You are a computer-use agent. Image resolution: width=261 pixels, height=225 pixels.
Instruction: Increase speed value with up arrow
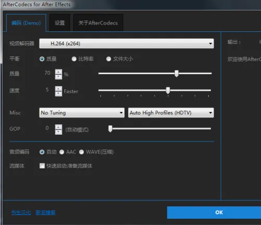coord(58,89)
